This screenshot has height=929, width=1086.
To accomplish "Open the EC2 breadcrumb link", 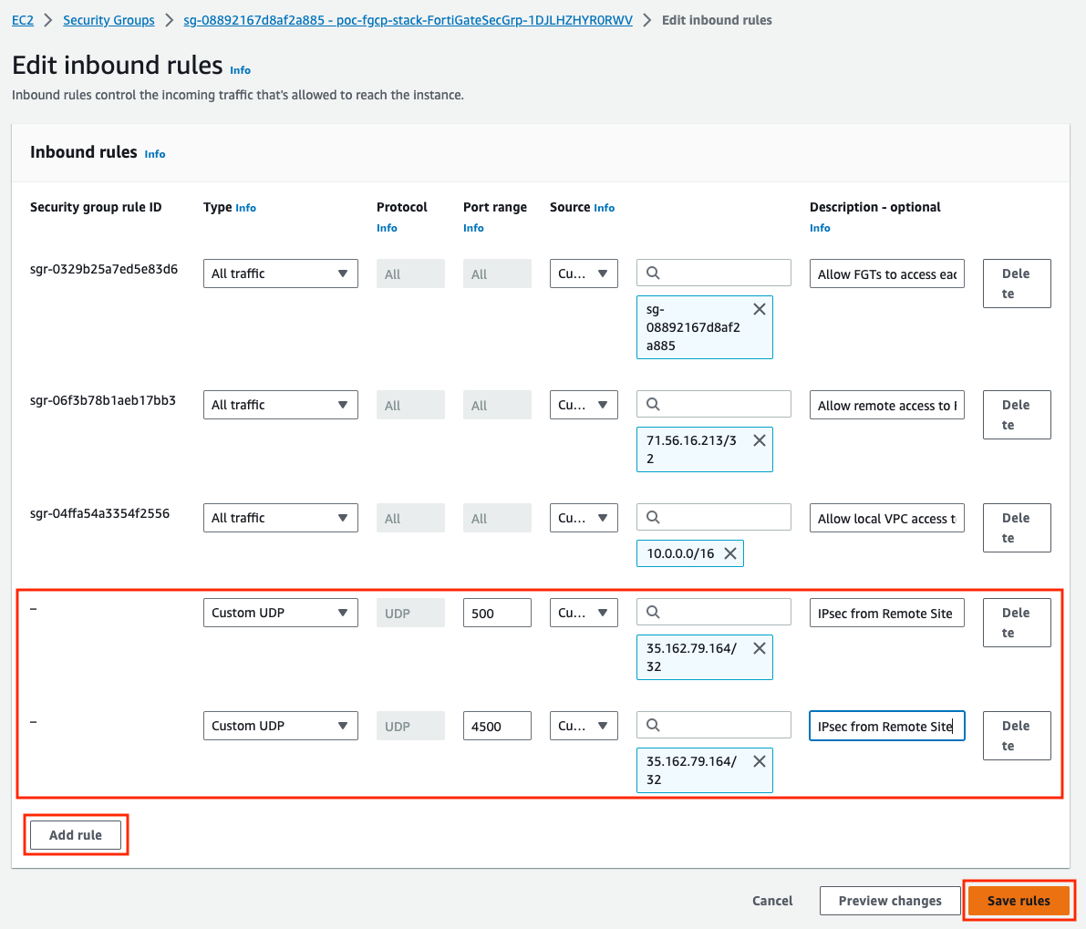I will tap(23, 20).
